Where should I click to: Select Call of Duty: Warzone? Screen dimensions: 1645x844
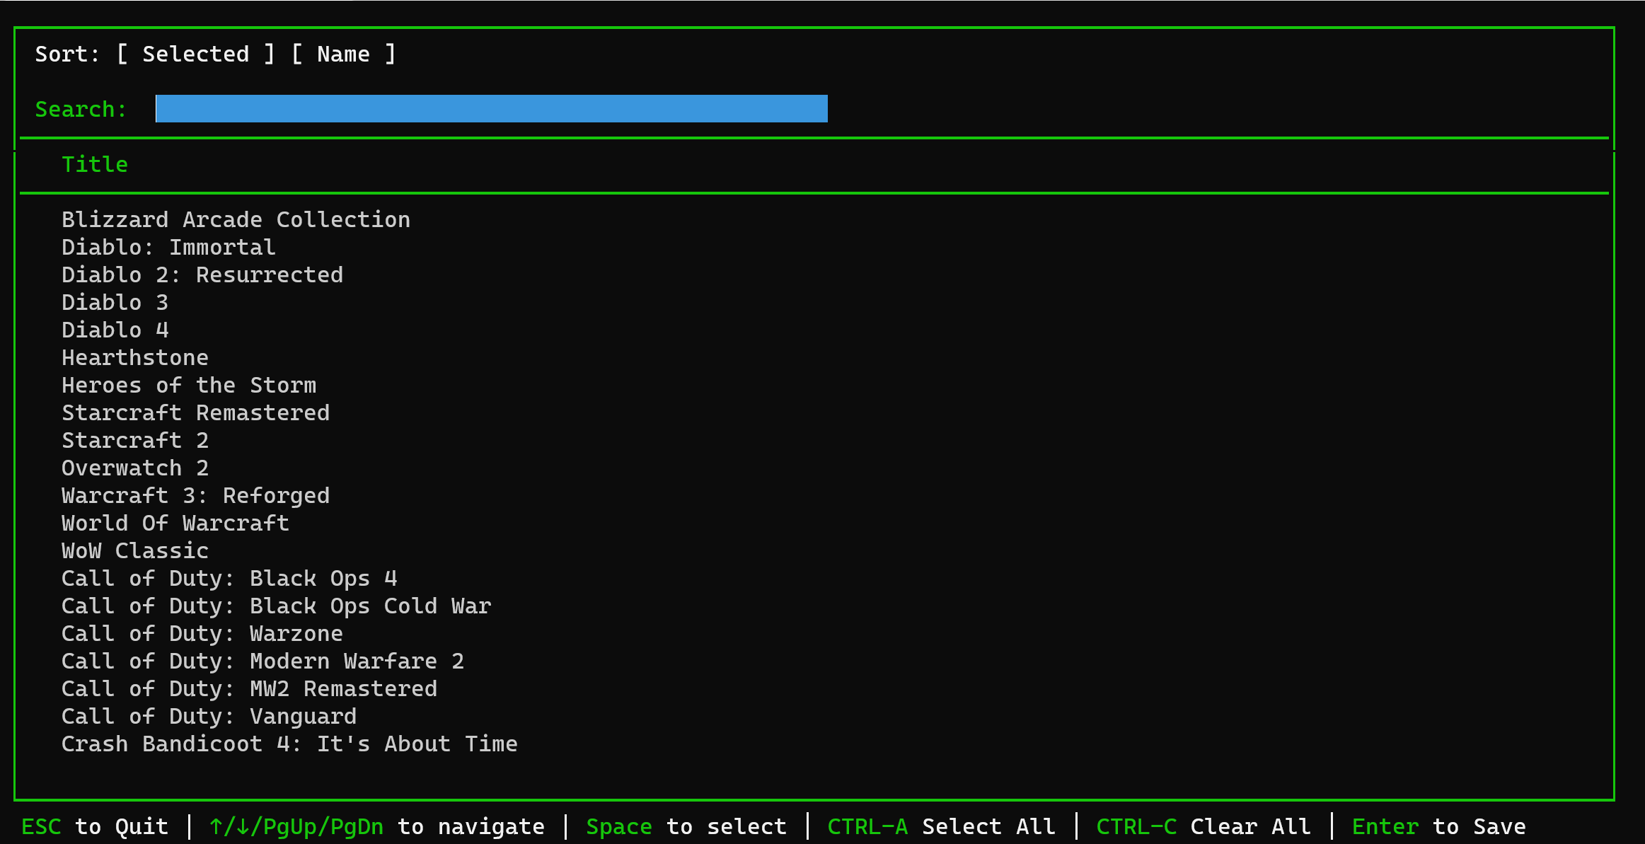pyautogui.click(x=202, y=634)
